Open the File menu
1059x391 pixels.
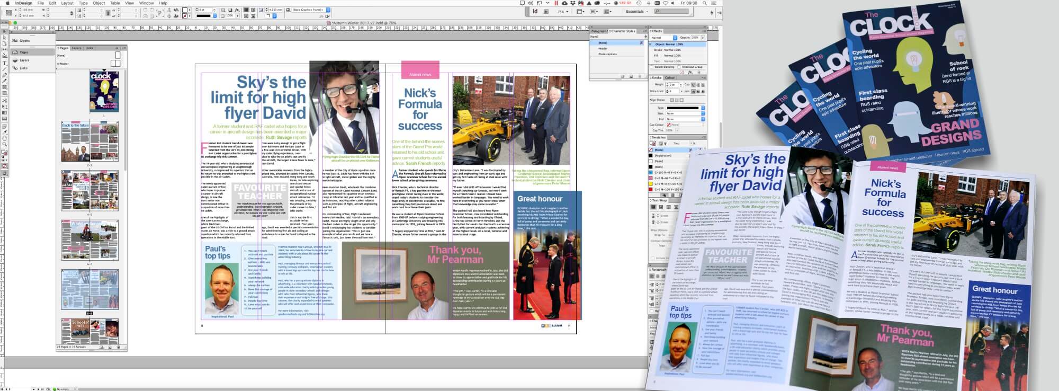point(41,3)
